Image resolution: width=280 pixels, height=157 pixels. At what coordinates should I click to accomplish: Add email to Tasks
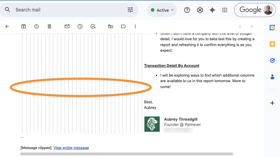tap(93, 26)
